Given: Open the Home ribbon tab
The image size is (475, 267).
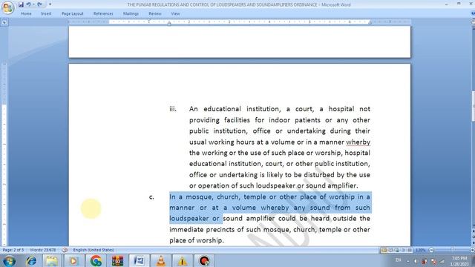Looking at the screenshot, I should point(26,13).
